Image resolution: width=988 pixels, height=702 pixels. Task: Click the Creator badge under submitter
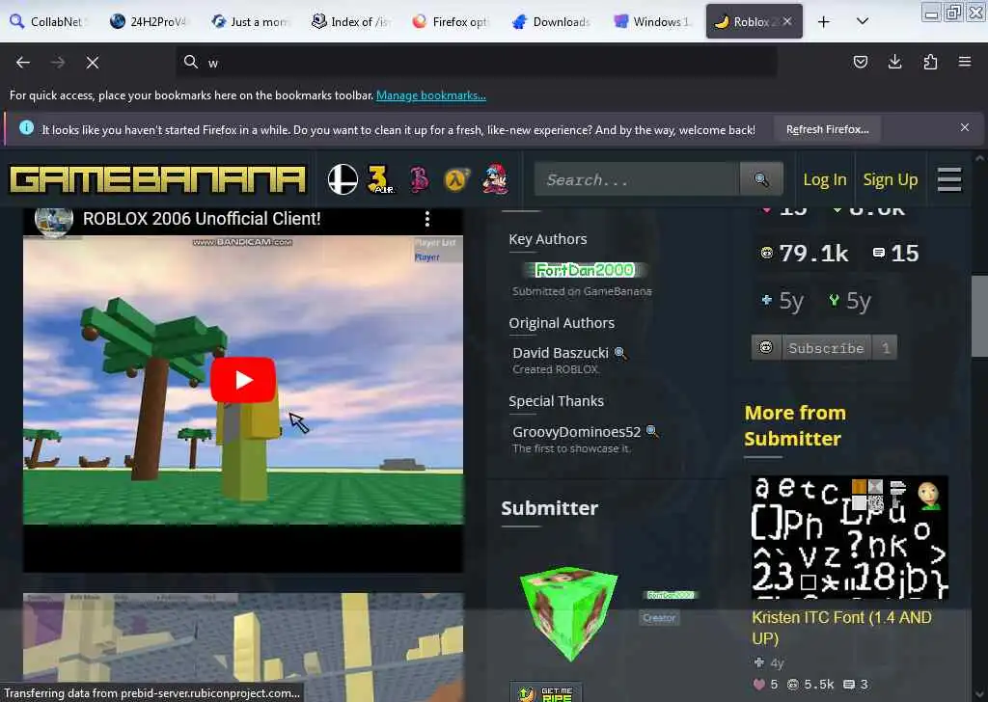pos(659,618)
